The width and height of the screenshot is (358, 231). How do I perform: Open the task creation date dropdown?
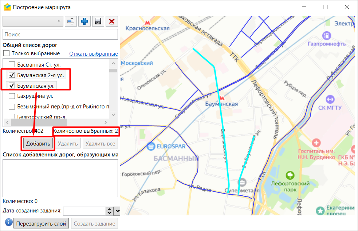tap(117, 211)
